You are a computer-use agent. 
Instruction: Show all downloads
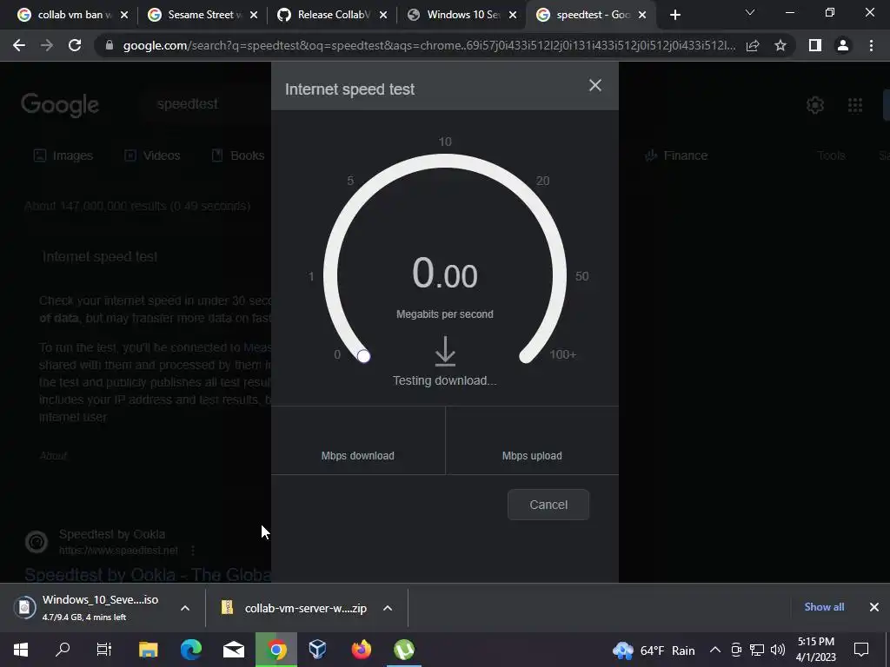point(824,607)
